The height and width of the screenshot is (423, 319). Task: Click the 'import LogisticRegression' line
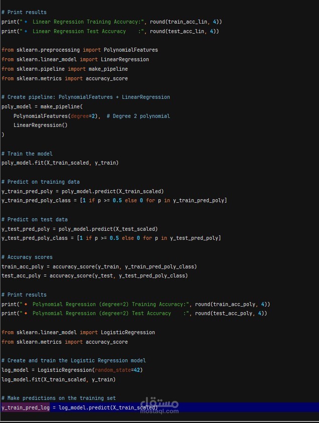pyautogui.click(x=78, y=332)
